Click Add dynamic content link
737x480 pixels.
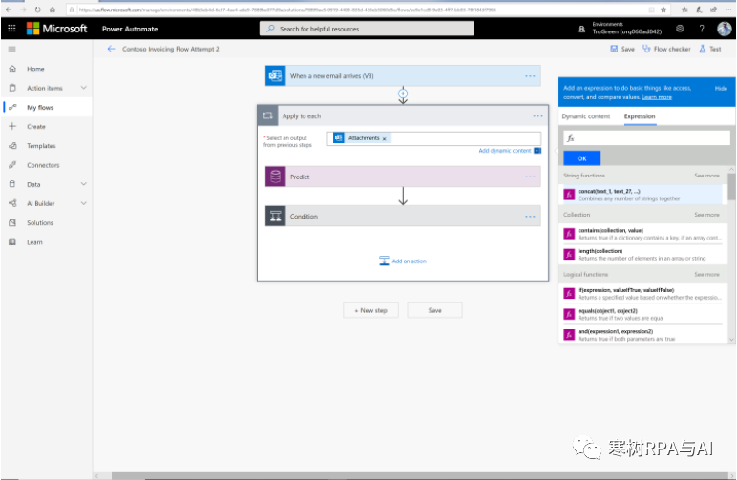[x=504, y=151]
